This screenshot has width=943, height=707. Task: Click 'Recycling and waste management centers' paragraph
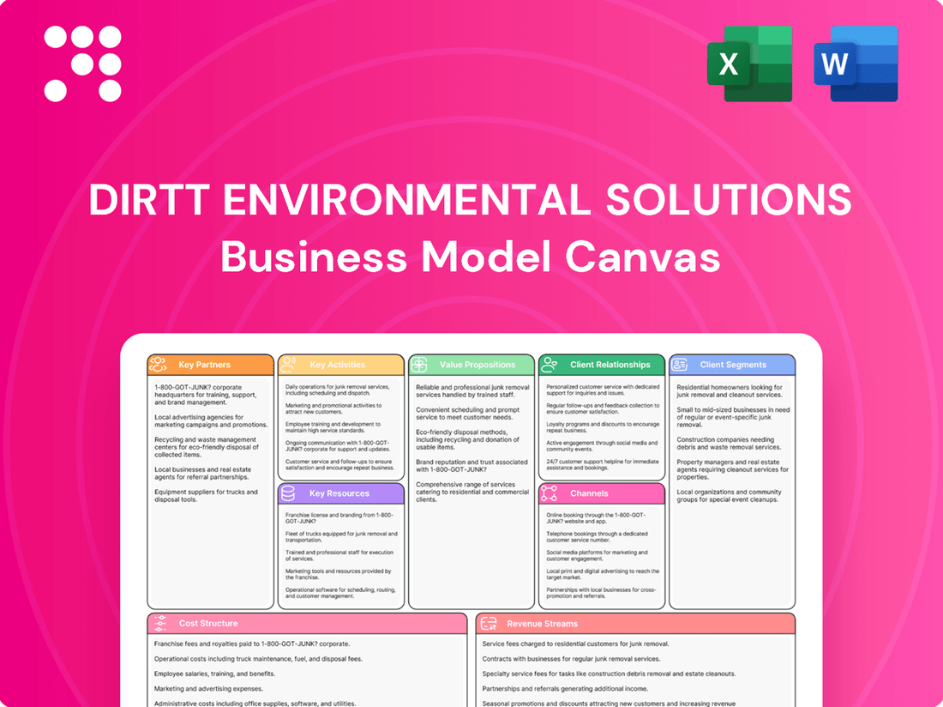point(207,447)
